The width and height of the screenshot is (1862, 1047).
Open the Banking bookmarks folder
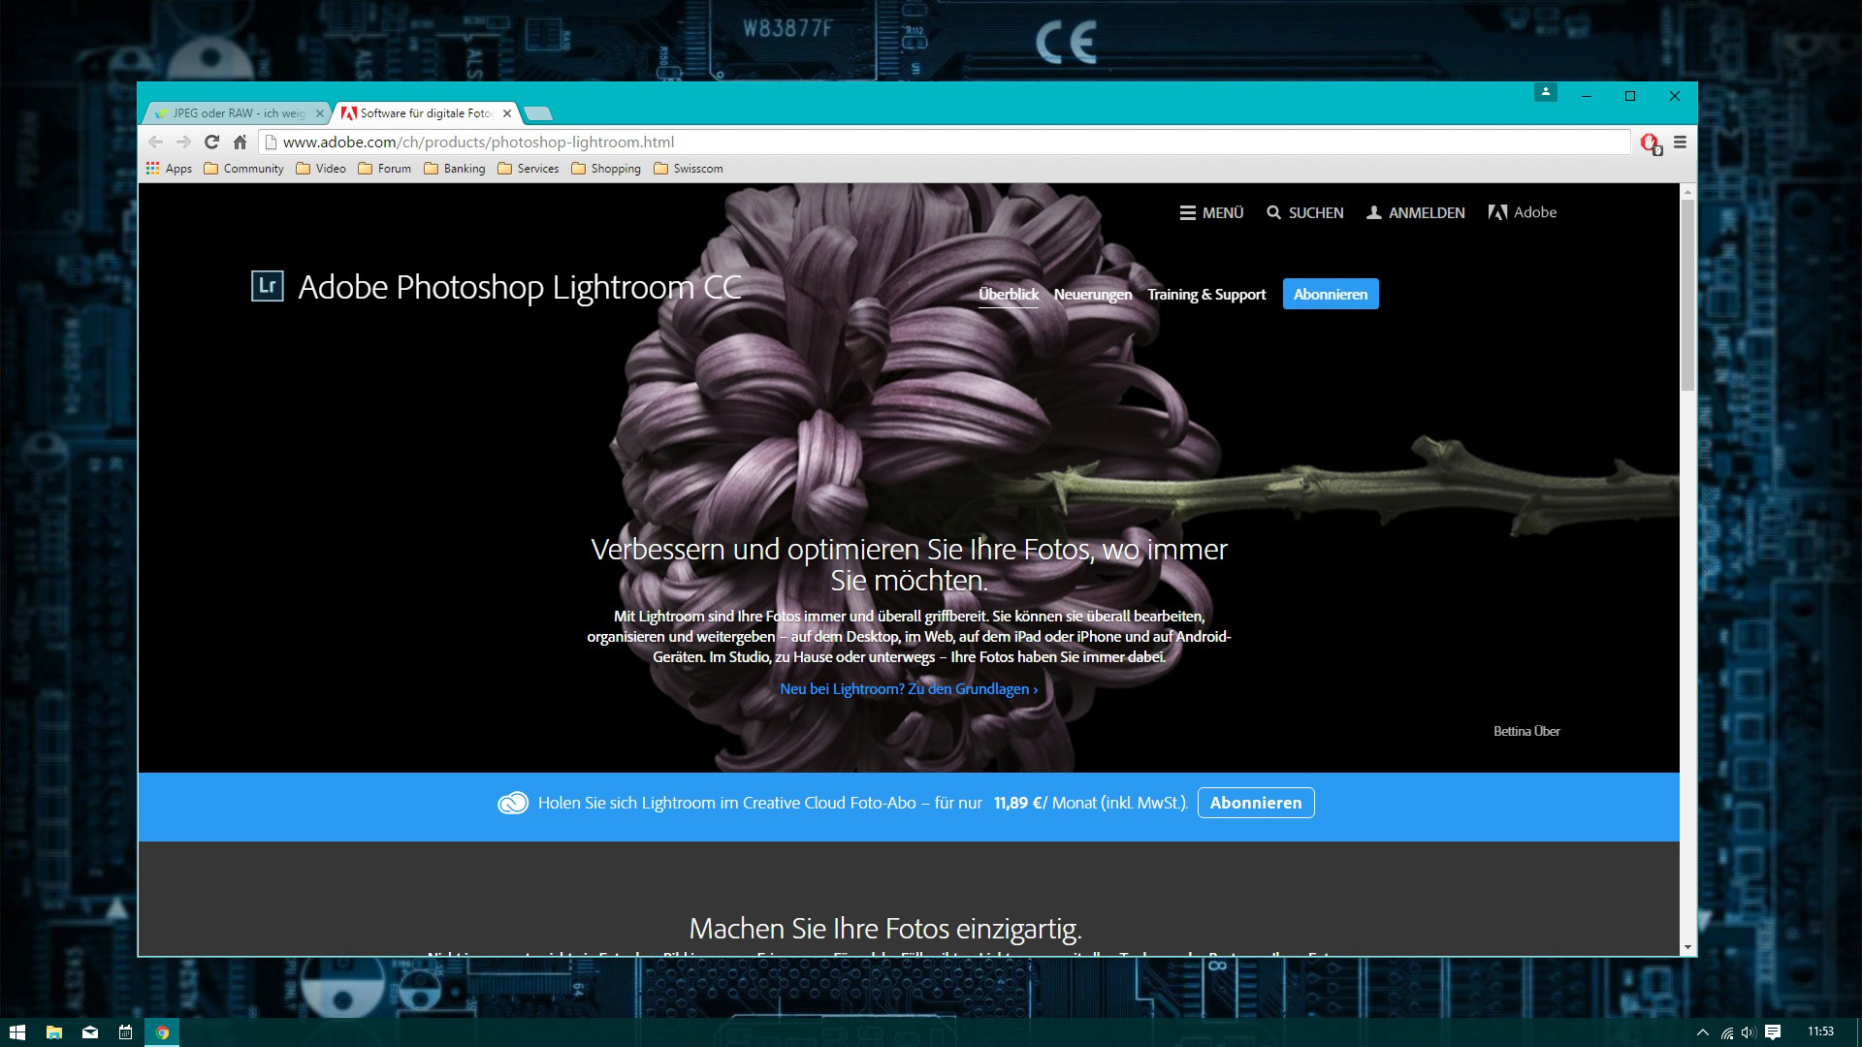point(454,168)
